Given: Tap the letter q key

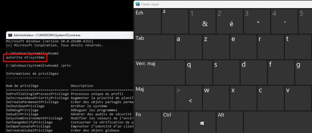Looking at the screenshot, I should 199,73.
